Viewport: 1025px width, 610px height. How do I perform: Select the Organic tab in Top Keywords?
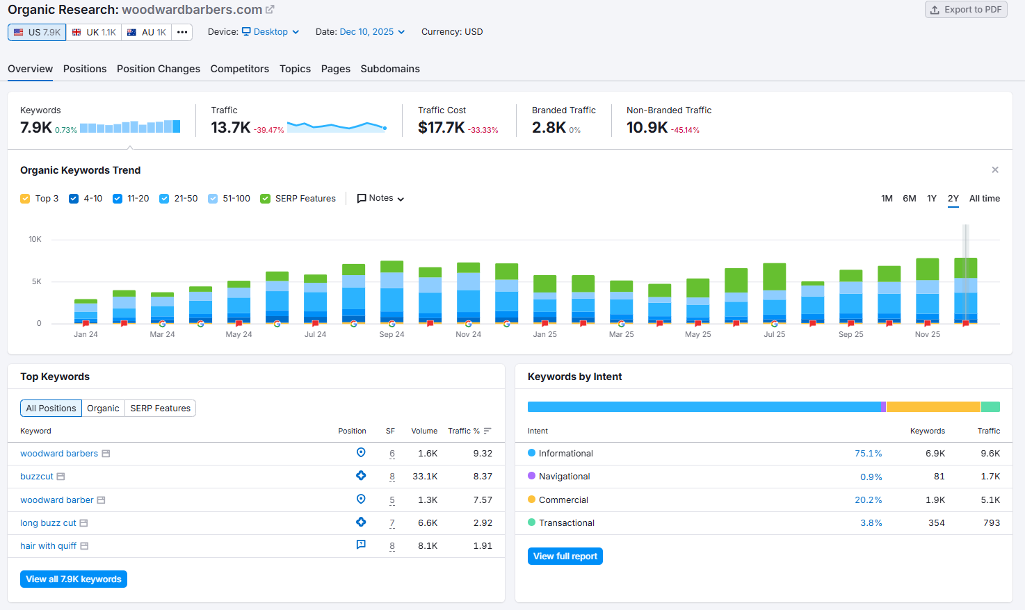[103, 409]
